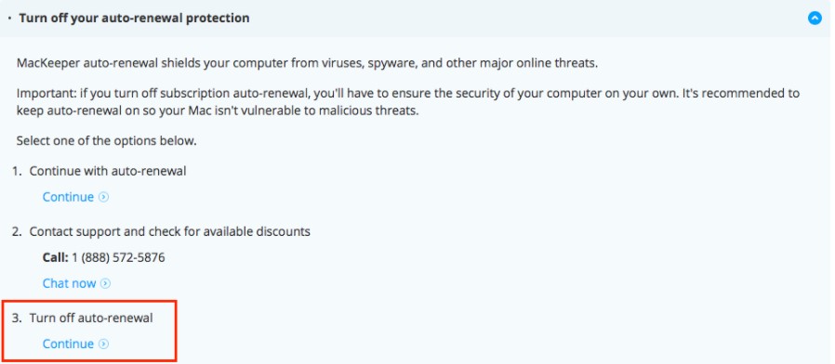
Task: Click the "Select one of the options below." line
Action: (107, 141)
